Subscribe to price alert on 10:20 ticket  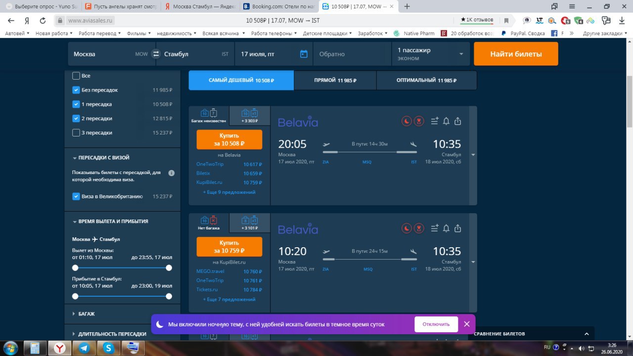(x=446, y=228)
